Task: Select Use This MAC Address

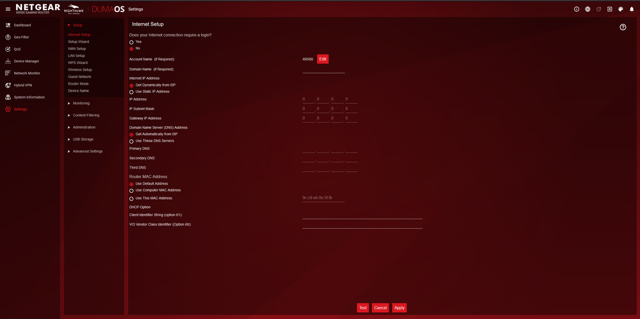Action: tap(131, 199)
